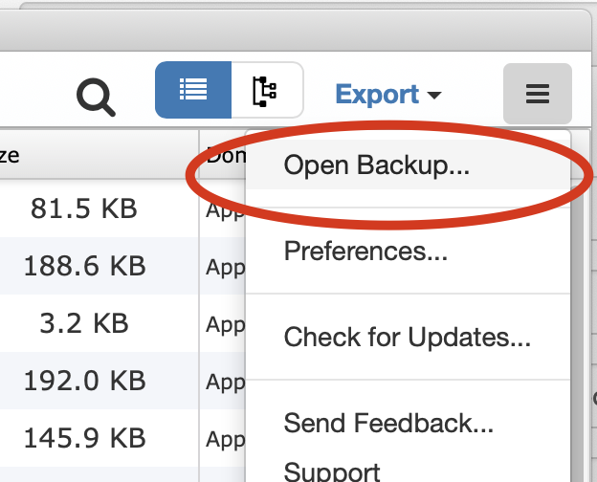
Task: Select Check for Updates... menu entry
Action: (407, 337)
